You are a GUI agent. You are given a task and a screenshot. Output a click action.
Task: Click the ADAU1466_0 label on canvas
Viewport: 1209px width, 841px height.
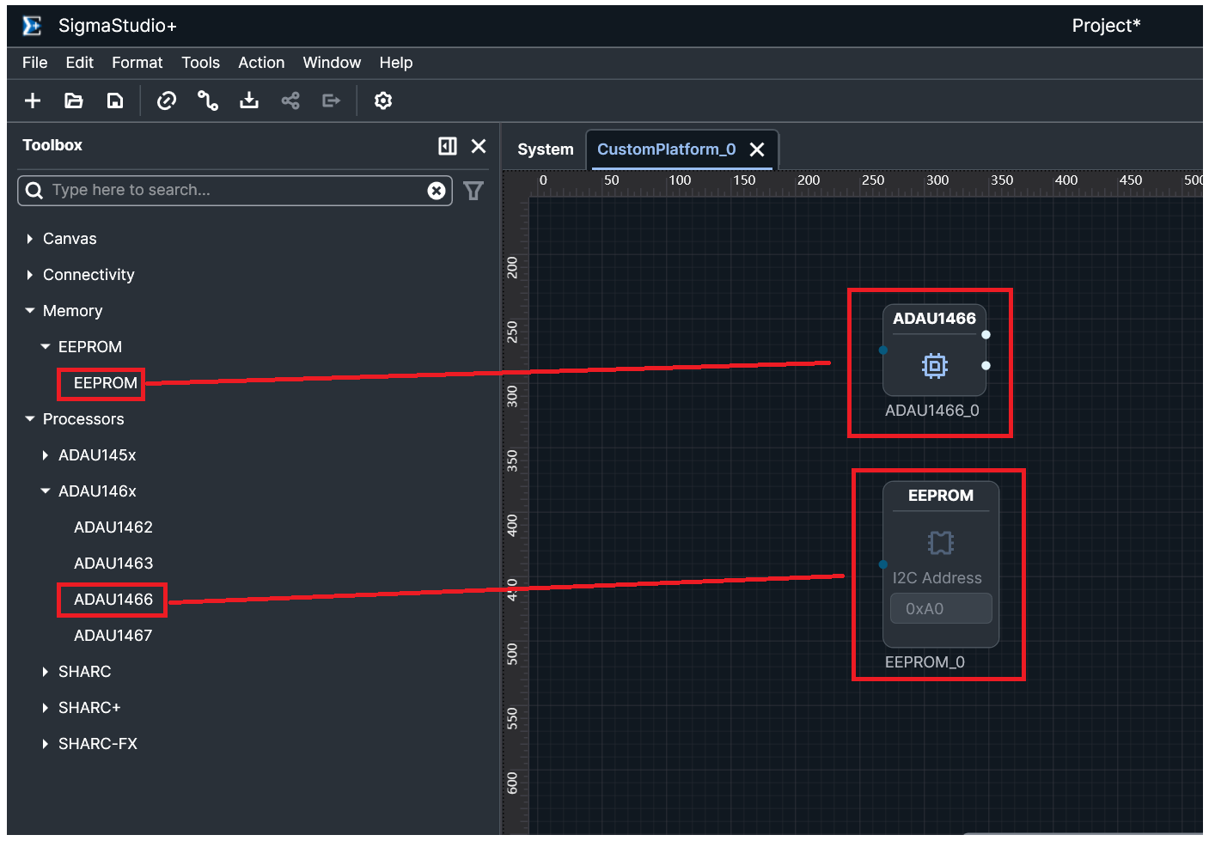click(932, 411)
